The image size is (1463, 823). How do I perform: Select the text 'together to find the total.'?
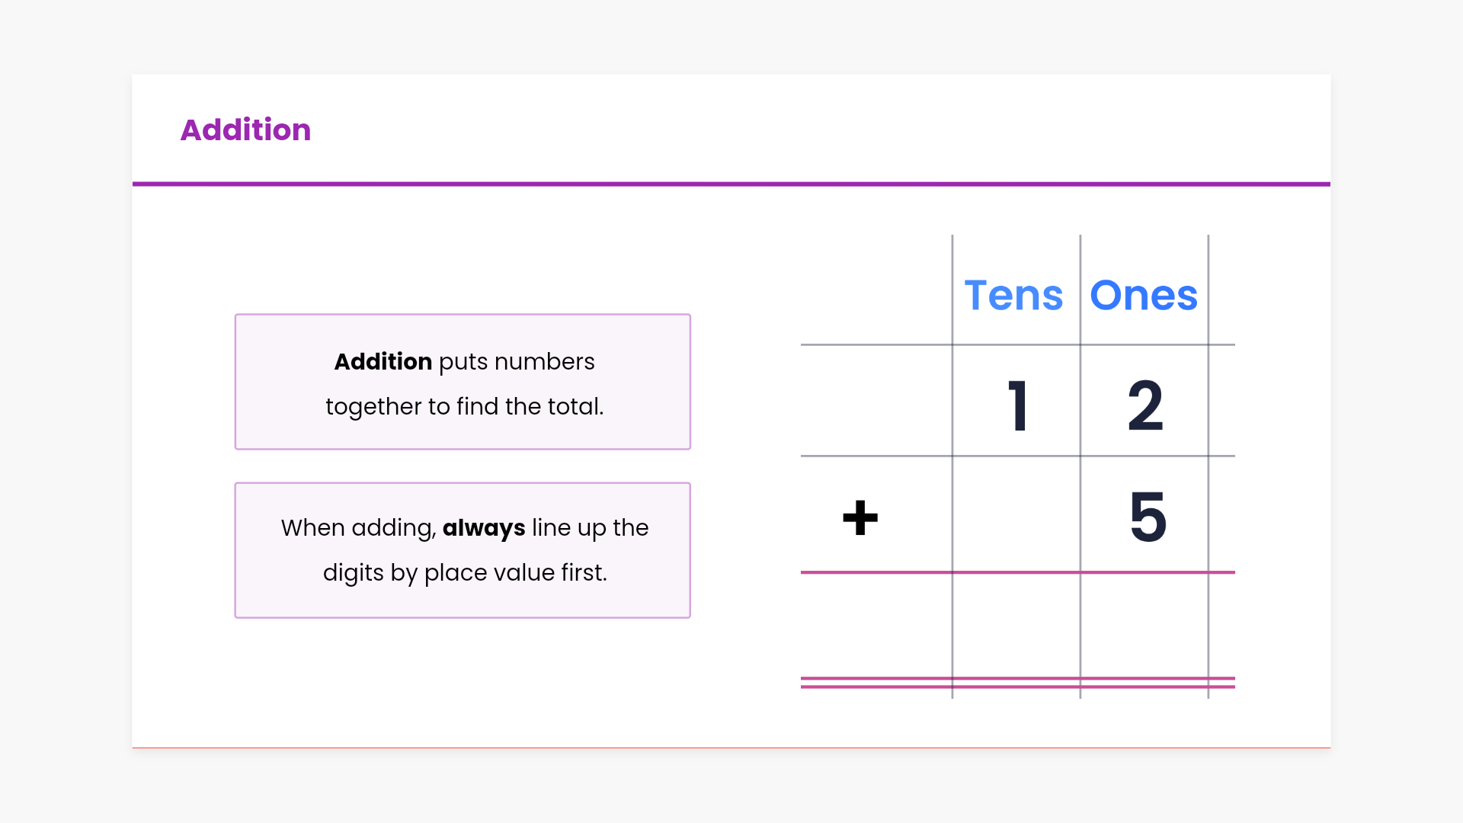tap(464, 406)
